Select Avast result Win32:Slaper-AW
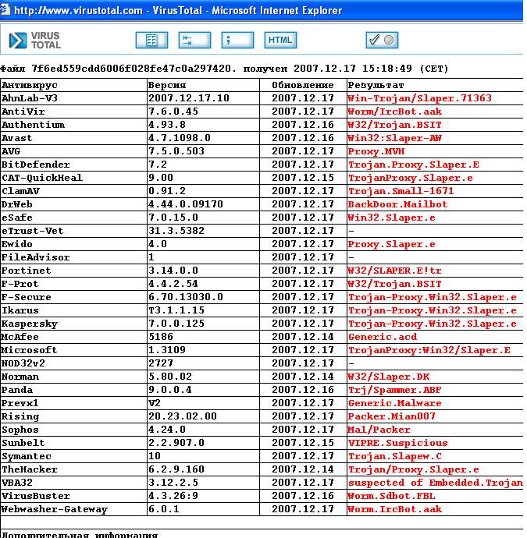 pos(394,138)
